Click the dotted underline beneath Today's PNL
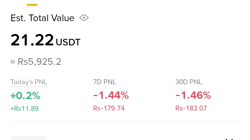Screen dimensions: 250x140 (29, 86)
